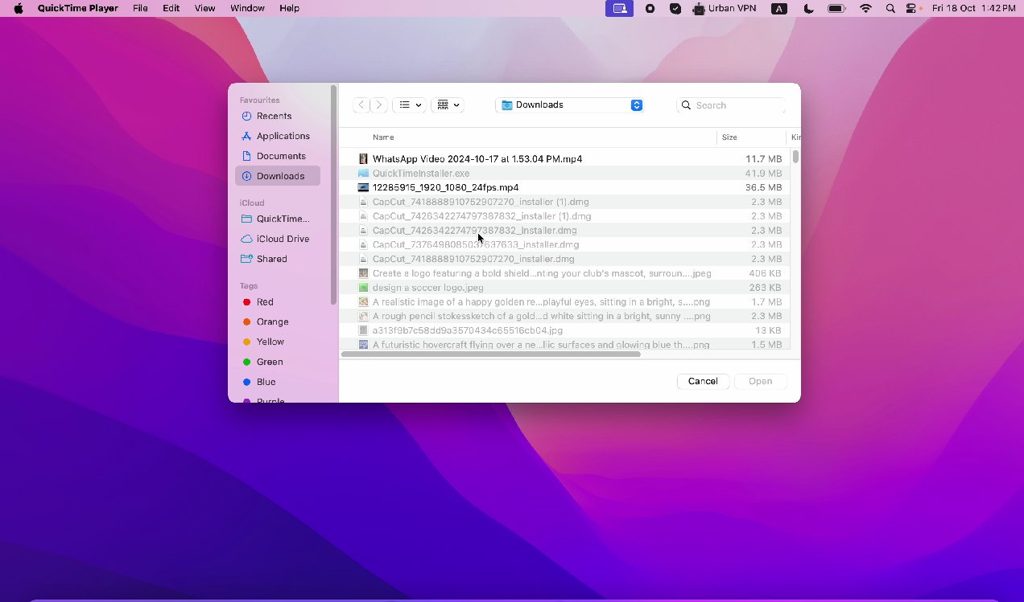This screenshot has height=602, width=1024.
Task: Select Documents in sidebar
Action: pos(278,156)
